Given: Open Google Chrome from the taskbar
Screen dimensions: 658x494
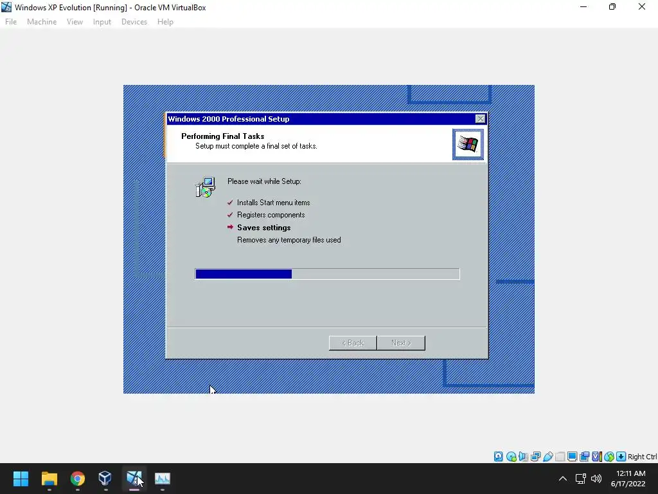Looking at the screenshot, I should click(x=78, y=479).
